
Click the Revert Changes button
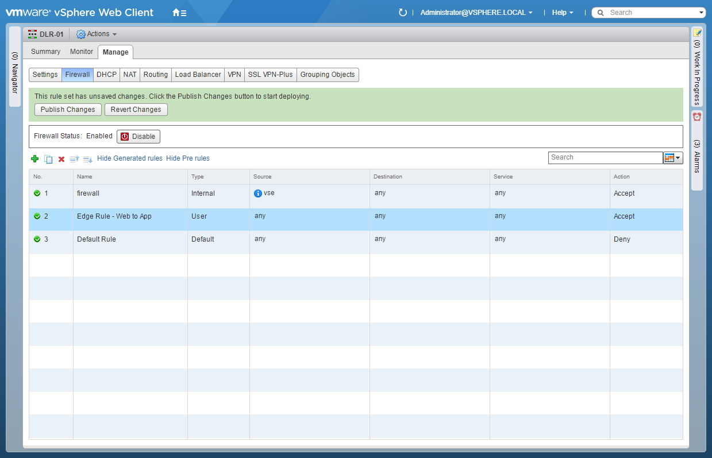point(136,110)
